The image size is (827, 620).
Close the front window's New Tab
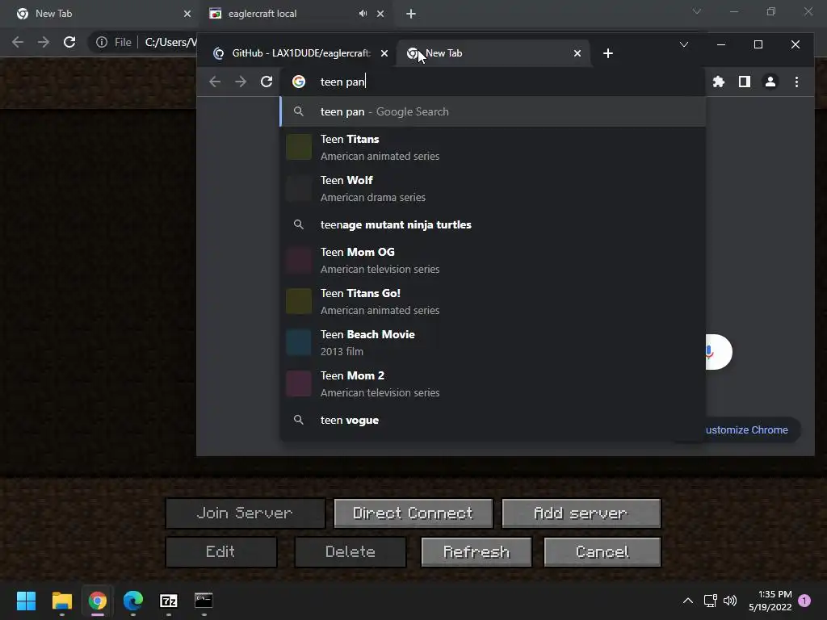tap(577, 53)
